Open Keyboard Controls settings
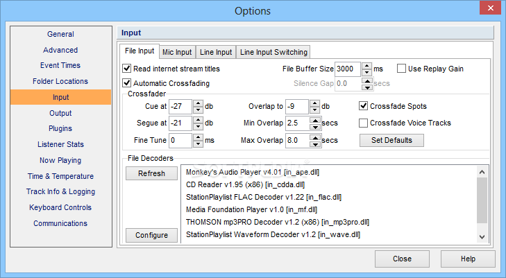Viewport: 506px width, 278px height. 60,207
